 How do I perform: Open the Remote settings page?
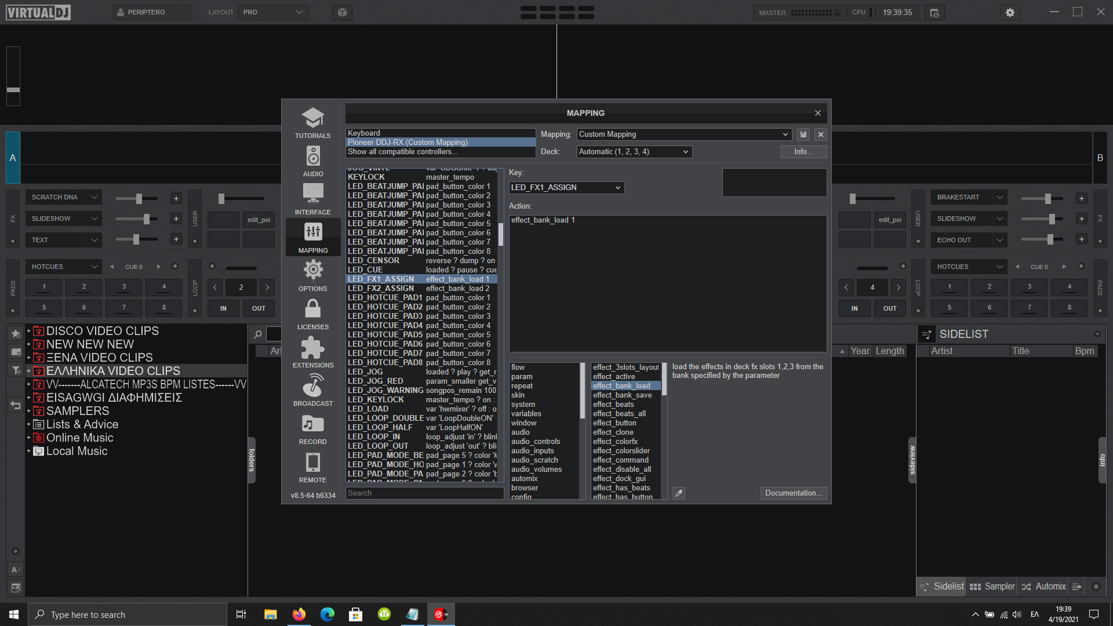(312, 467)
